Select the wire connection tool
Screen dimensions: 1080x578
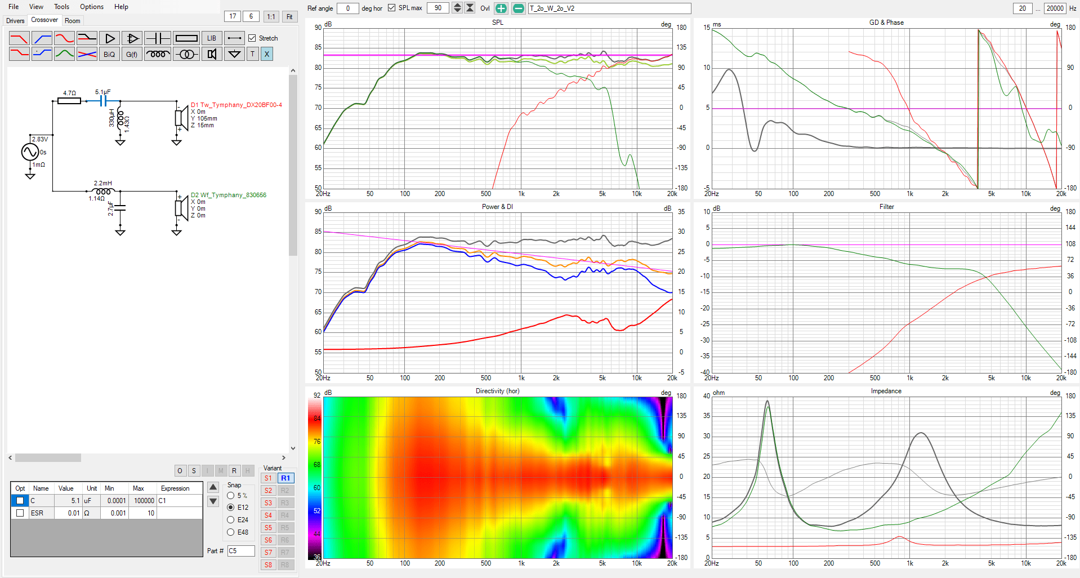234,38
